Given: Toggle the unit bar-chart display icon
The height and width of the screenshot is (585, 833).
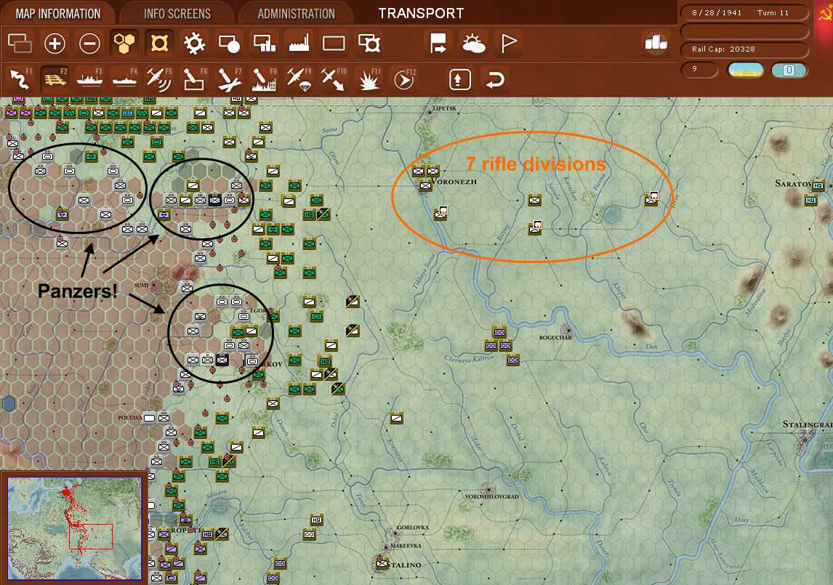Looking at the screenshot, I should [x=264, y=43].
